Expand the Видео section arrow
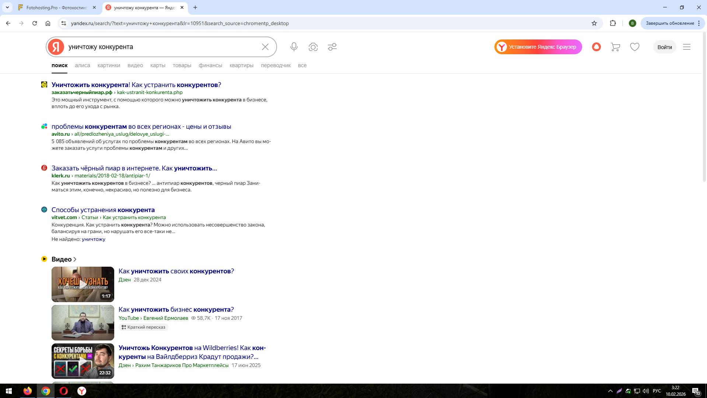This screenshot has width=707, height=398. 75,259
